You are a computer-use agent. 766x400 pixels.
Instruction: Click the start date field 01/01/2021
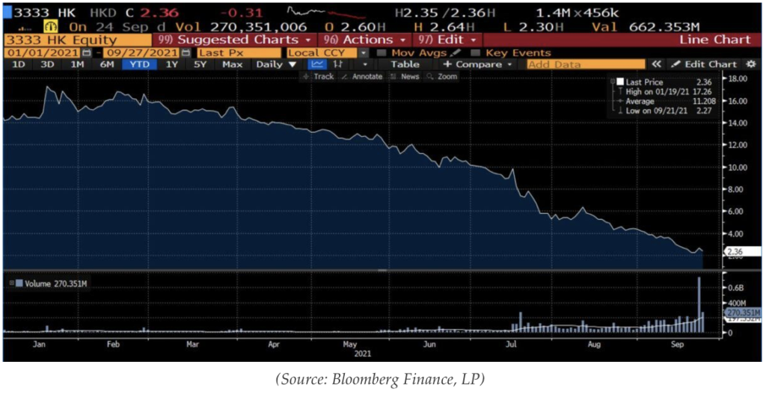tap(43, 53)
